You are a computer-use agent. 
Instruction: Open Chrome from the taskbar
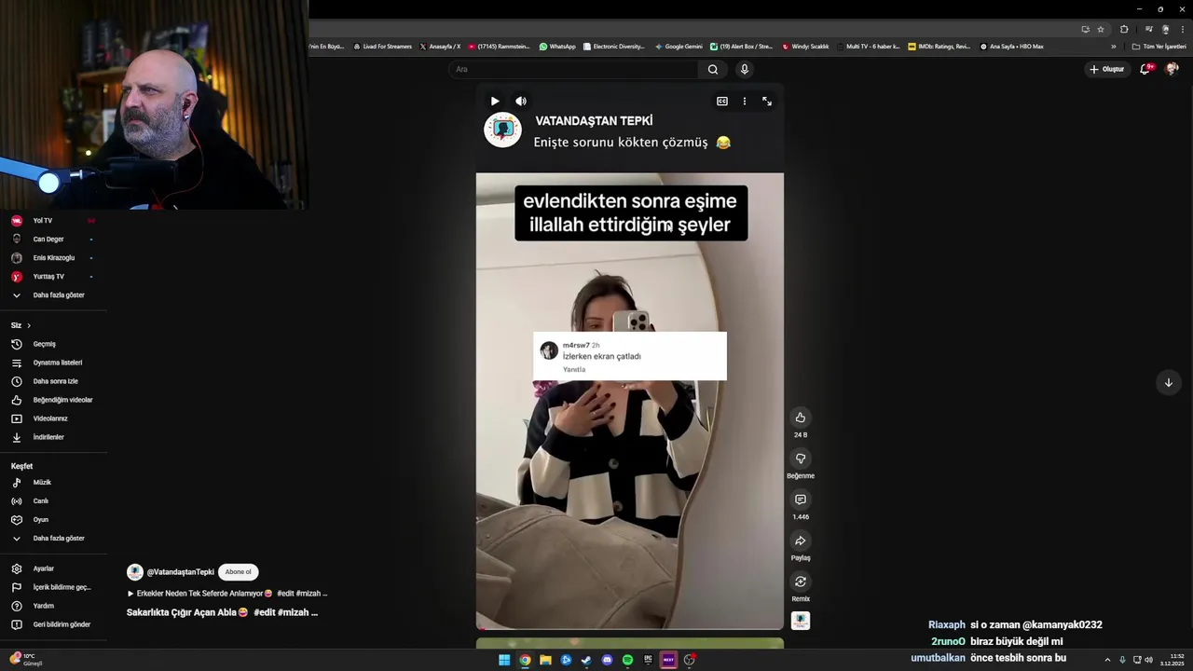pyautogui.click(x=525, y=660)
